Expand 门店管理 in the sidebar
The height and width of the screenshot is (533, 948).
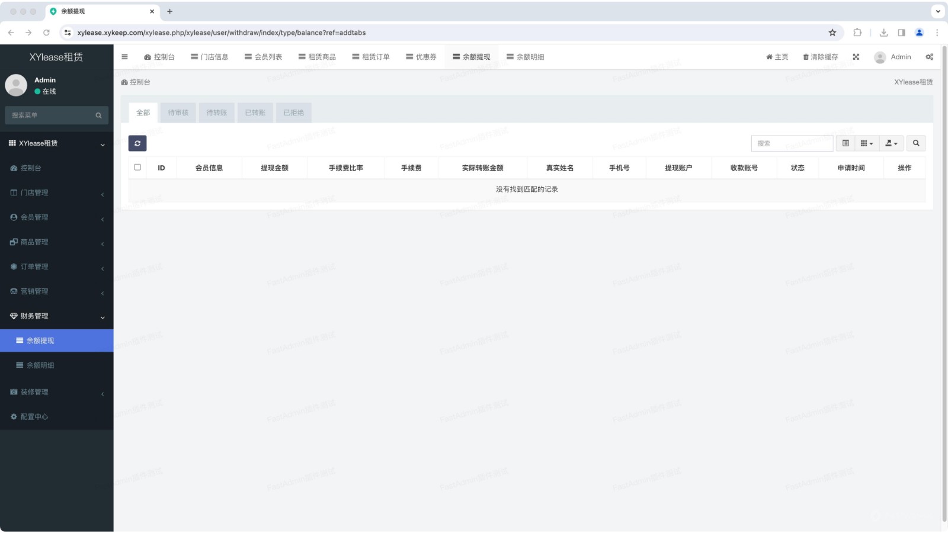coord(57,192)
